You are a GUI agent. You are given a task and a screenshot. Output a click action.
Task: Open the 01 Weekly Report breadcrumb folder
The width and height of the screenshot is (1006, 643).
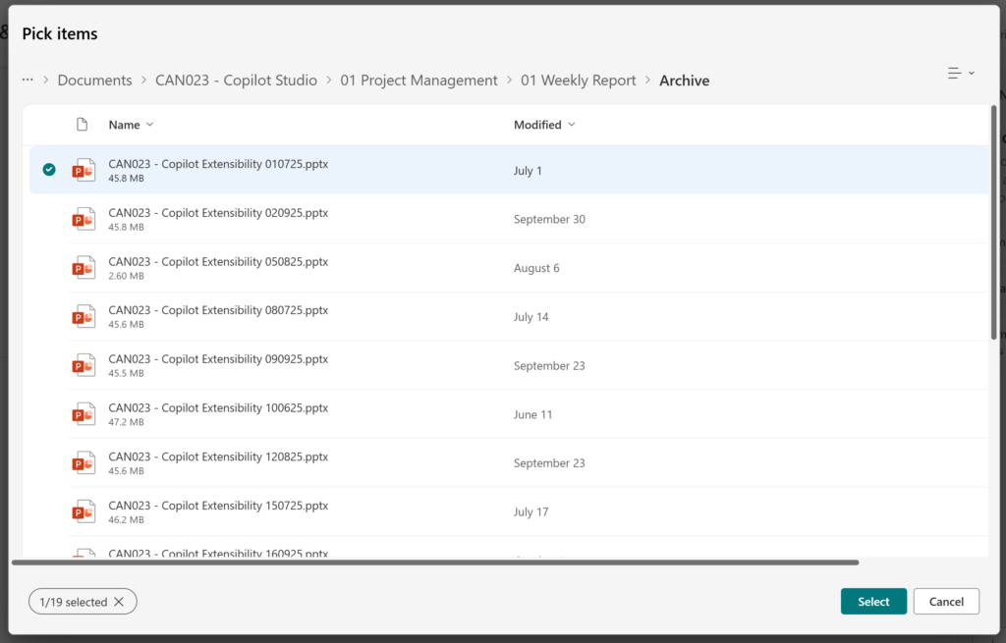pos(579,80)
